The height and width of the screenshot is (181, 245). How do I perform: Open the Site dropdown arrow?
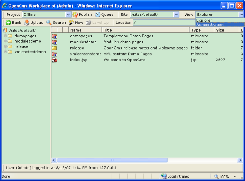(x=176, y=15)
